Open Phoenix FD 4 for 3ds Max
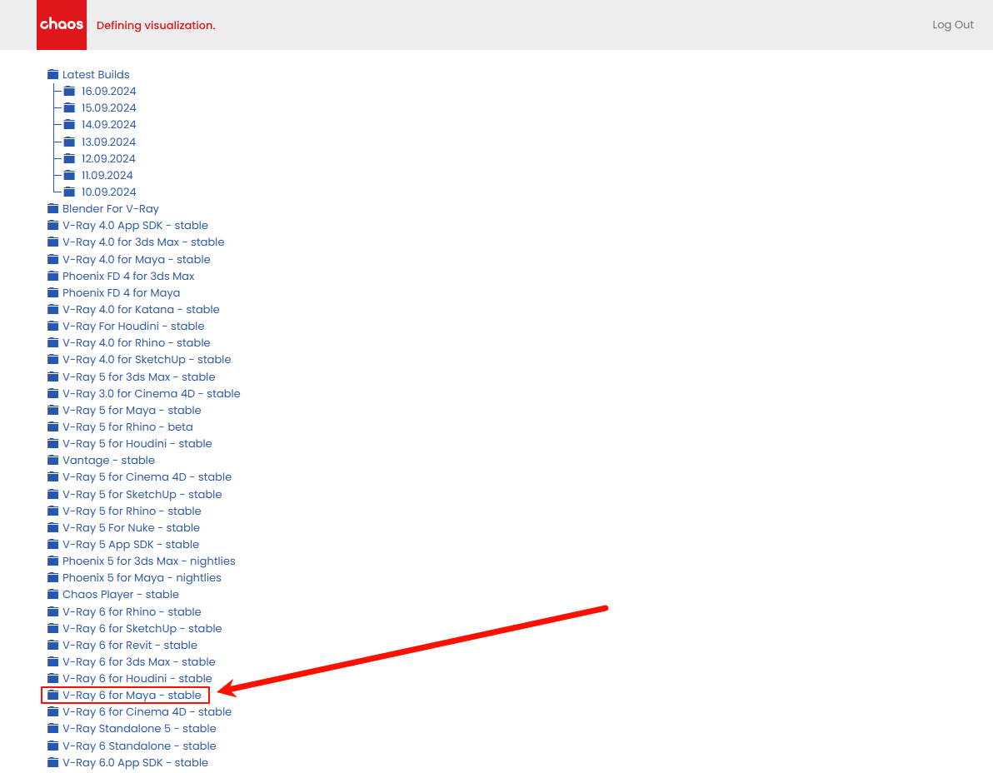 click(128, 276)
